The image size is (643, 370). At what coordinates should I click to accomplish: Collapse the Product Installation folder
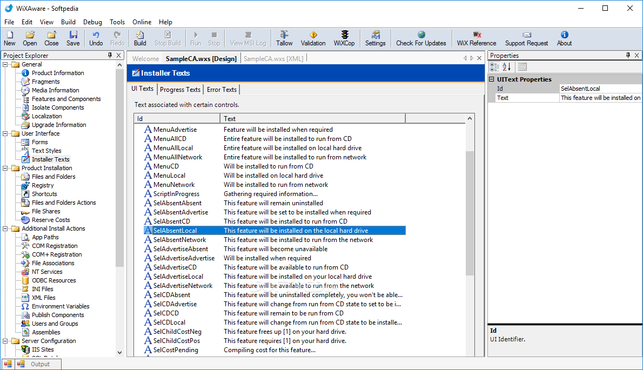(5, 168)
